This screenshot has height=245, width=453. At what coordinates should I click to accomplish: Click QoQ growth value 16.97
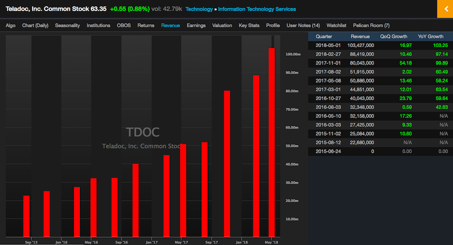tap(406, 45)
